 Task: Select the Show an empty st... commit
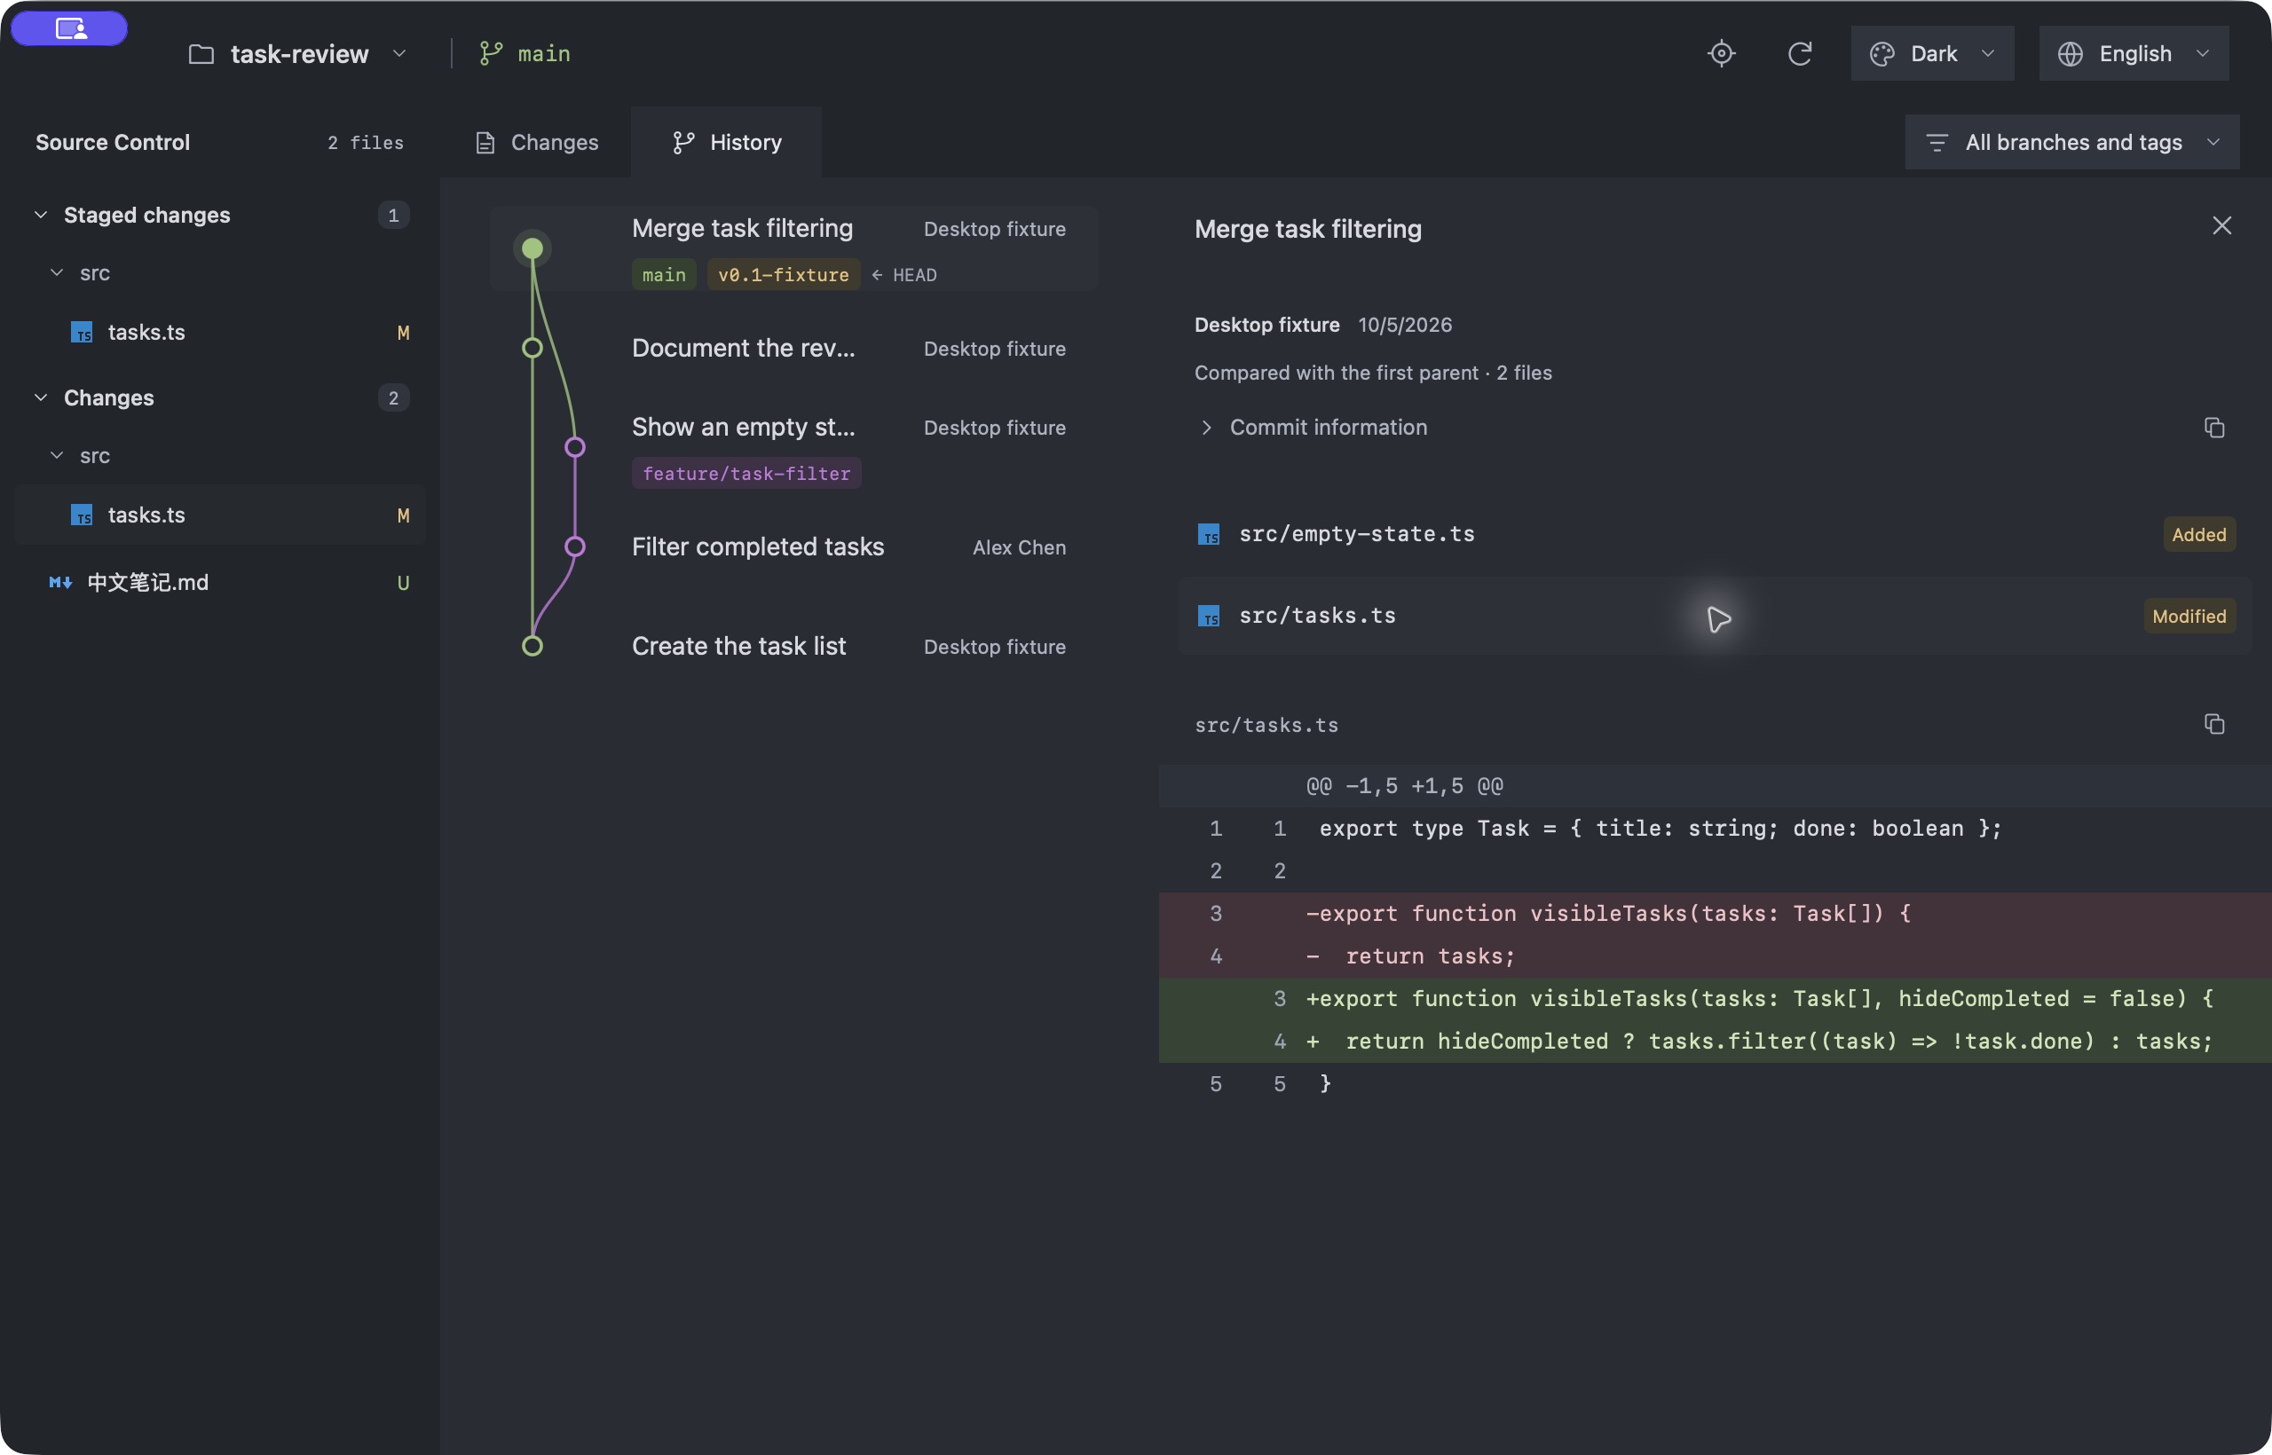click(794, 447)
